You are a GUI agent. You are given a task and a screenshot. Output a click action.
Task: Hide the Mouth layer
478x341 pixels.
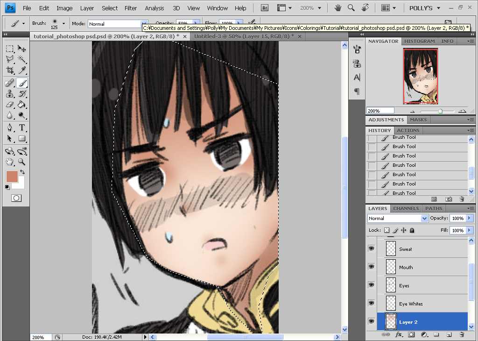pos(371,267)
